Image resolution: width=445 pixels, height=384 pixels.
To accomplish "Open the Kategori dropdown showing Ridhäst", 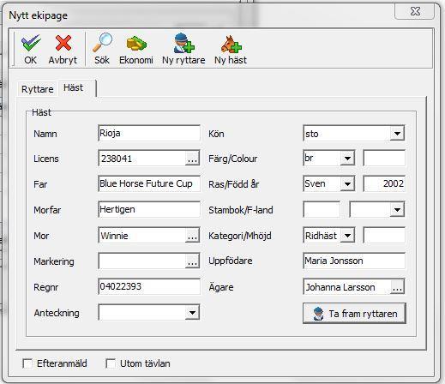I will point(347,236).
